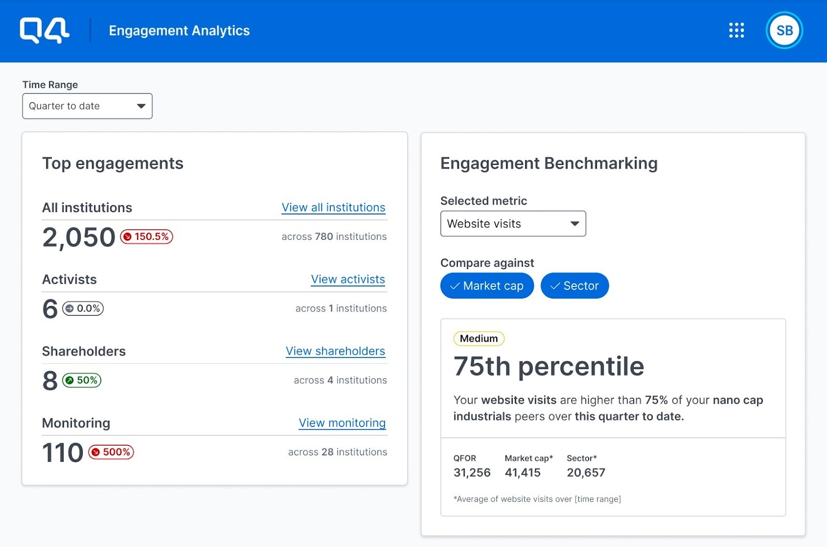The width and height of the screenshot is (827, 547).
Task: Click the Top engagements heading
Action: (113, 163)
